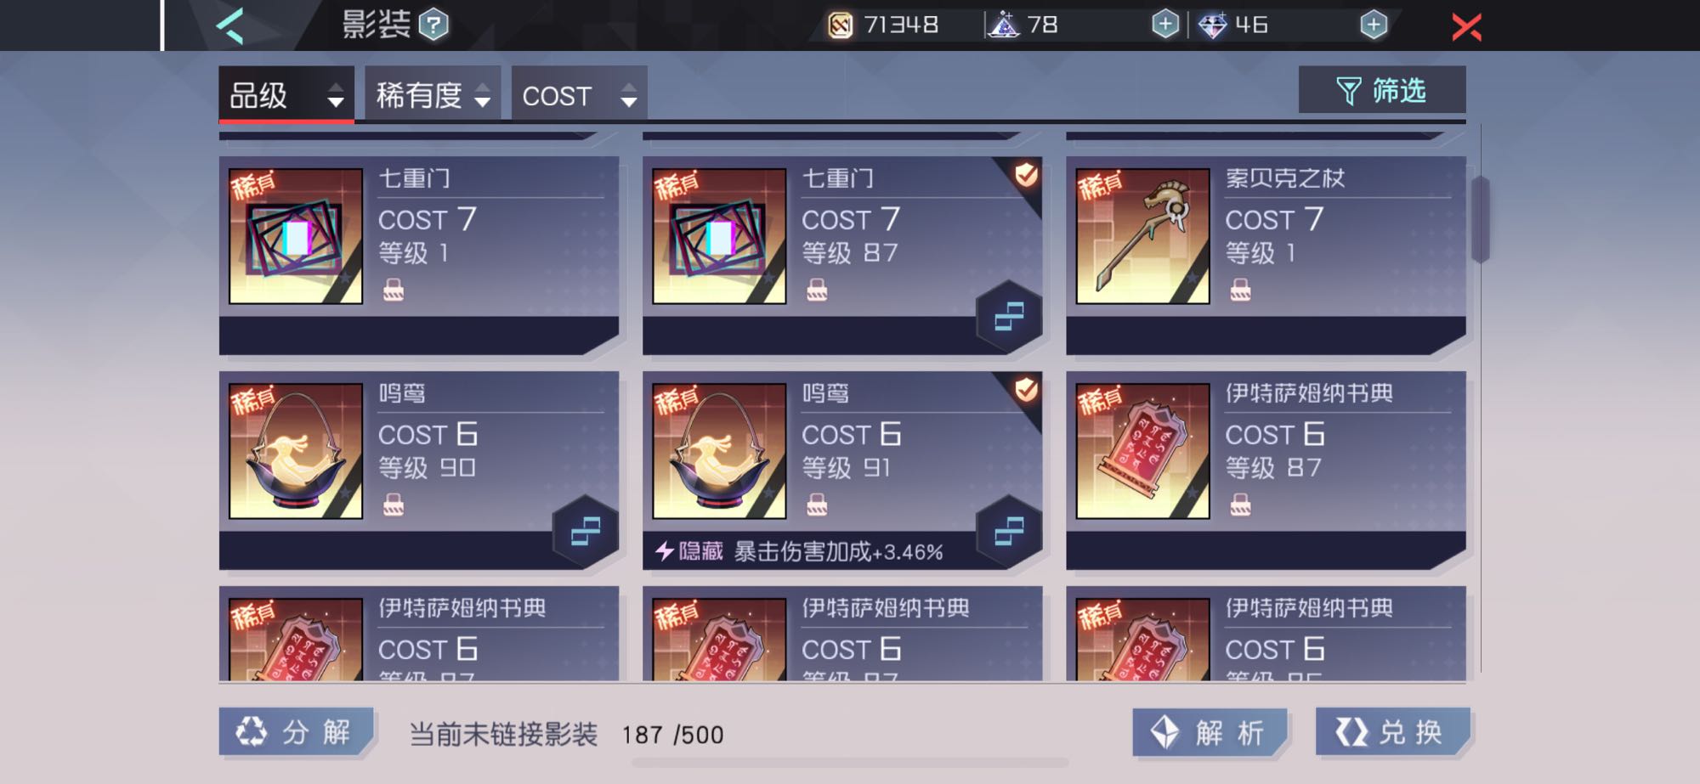
Task: Click the 兑换 exchange button
Action: 1392,731
